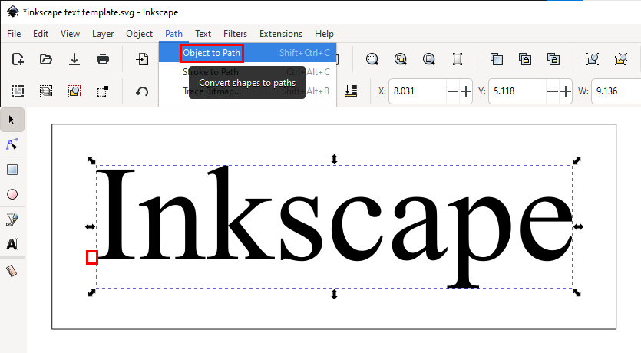641x353 pixels.
Task: Click the Ungroup objects icon
Action: [x=621, y=59]
